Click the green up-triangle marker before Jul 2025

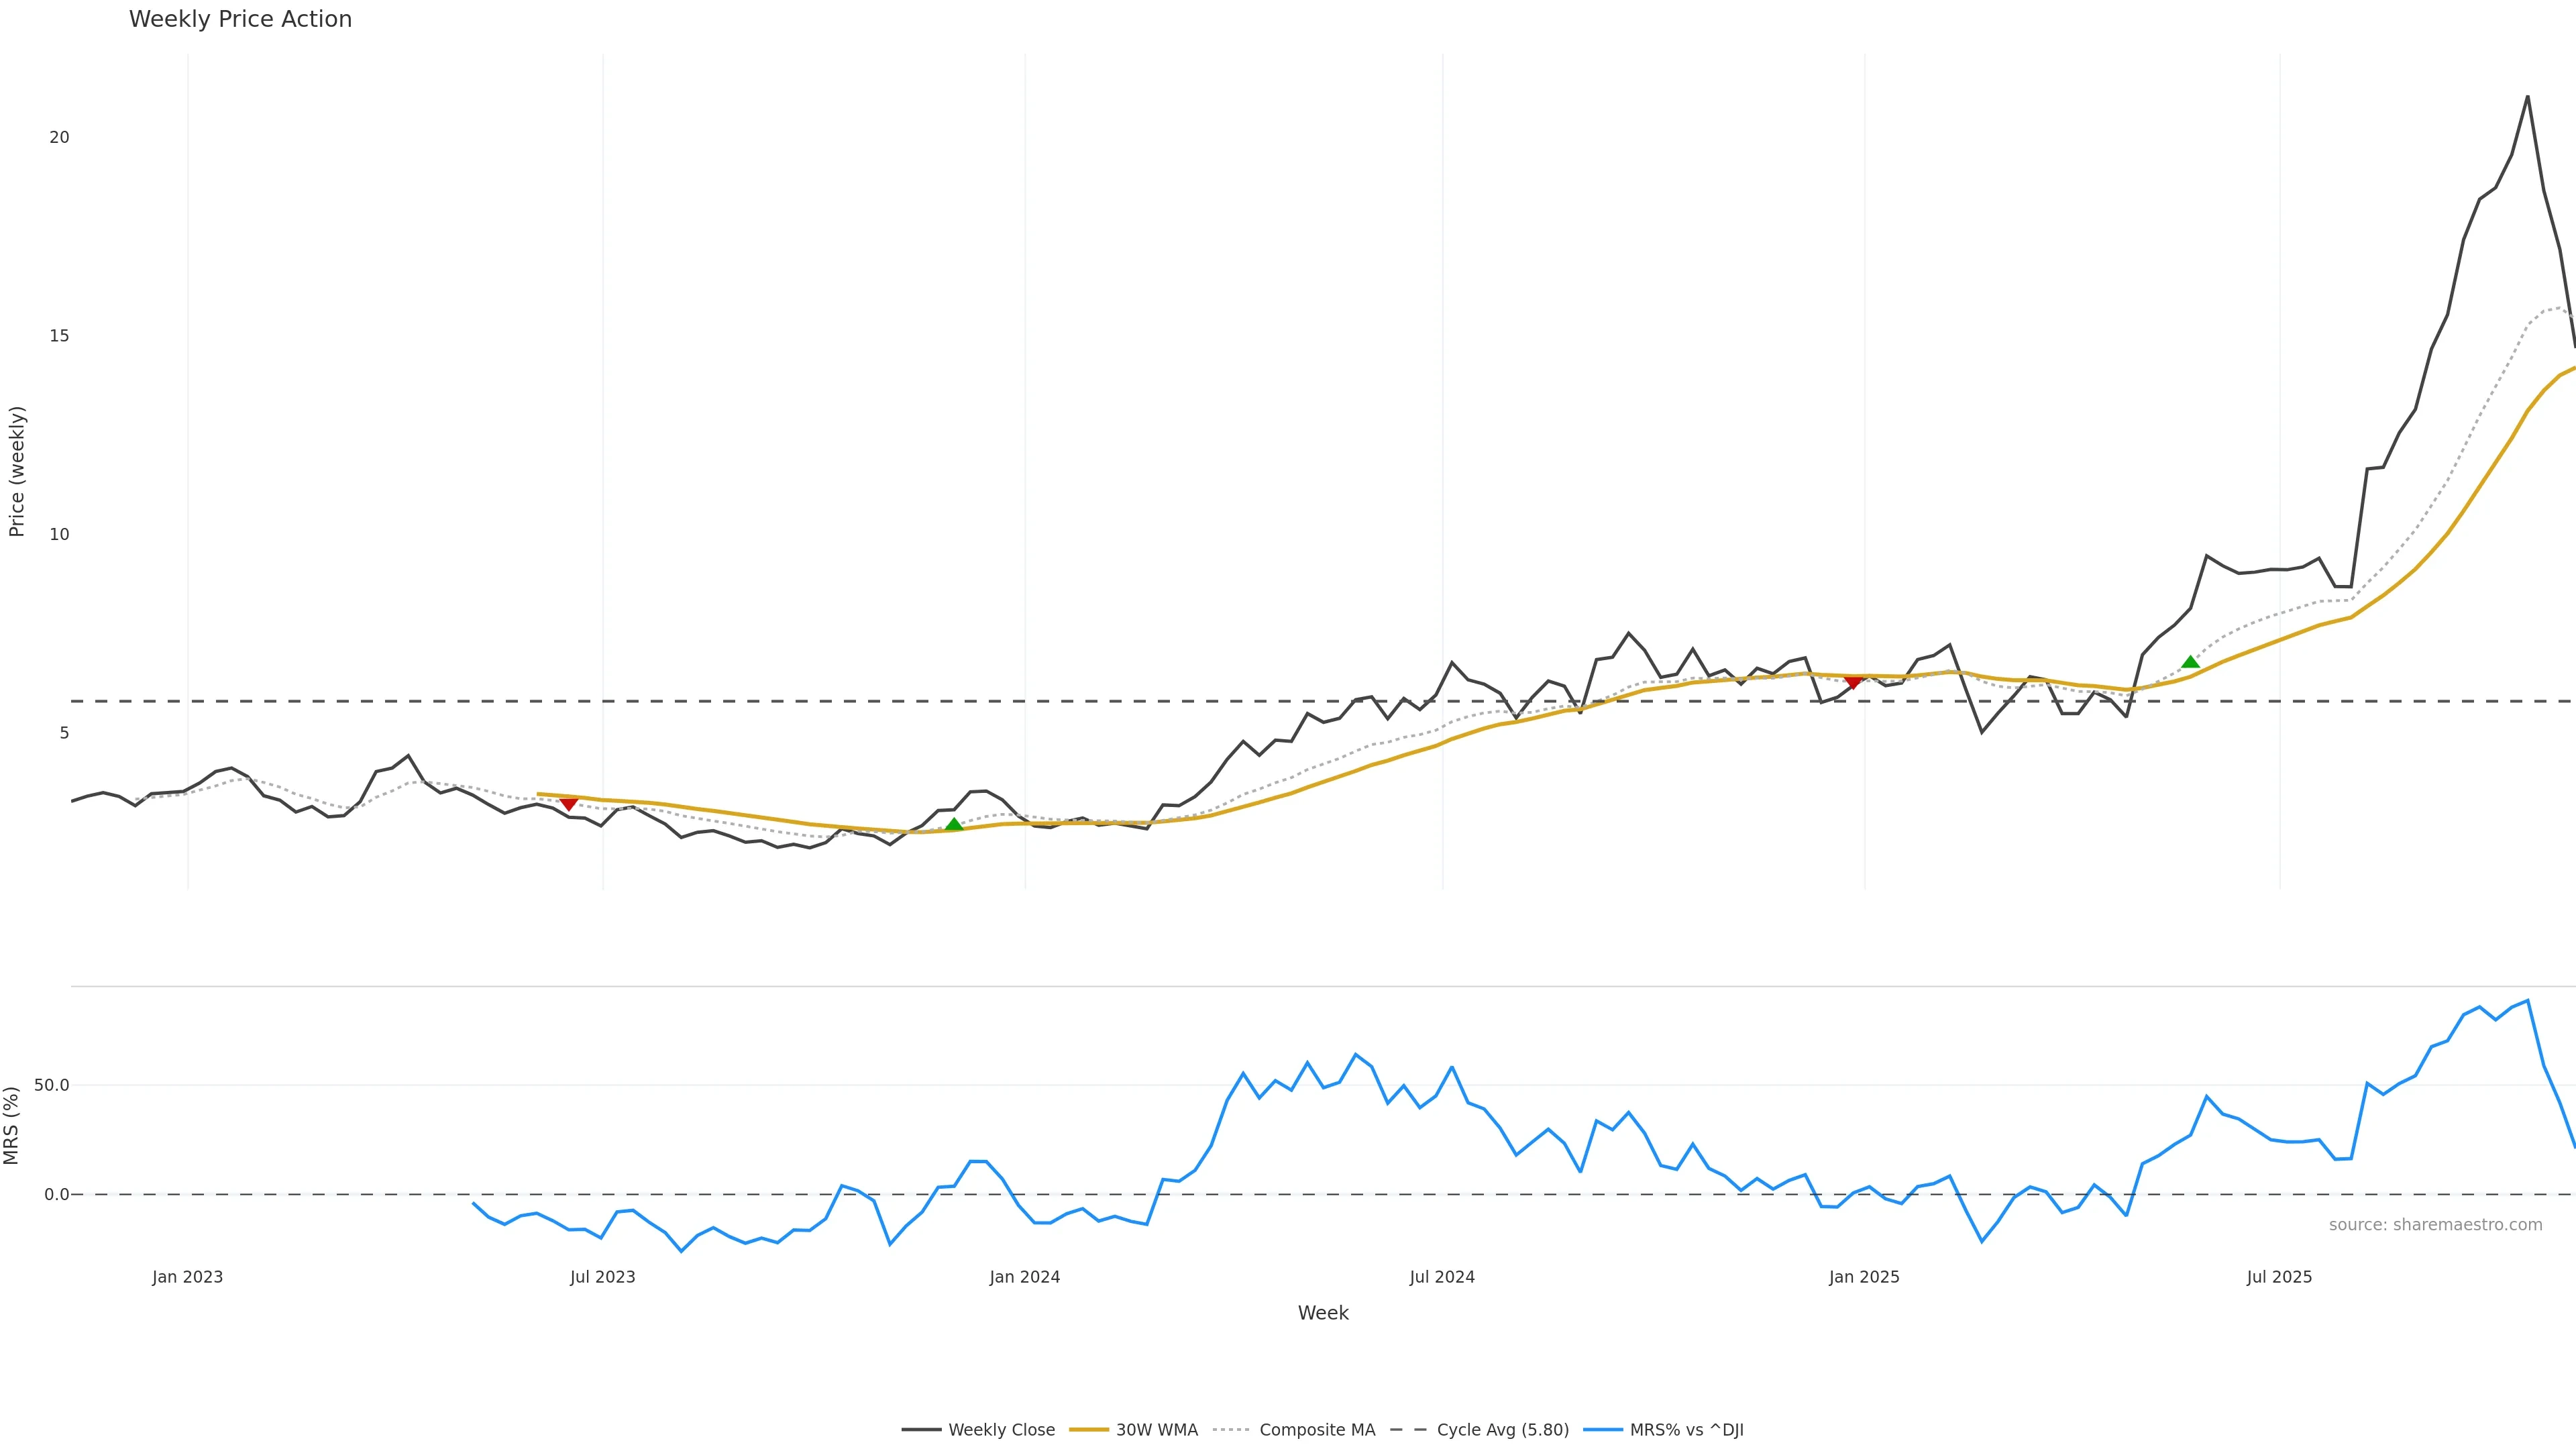click(2190, 662)
